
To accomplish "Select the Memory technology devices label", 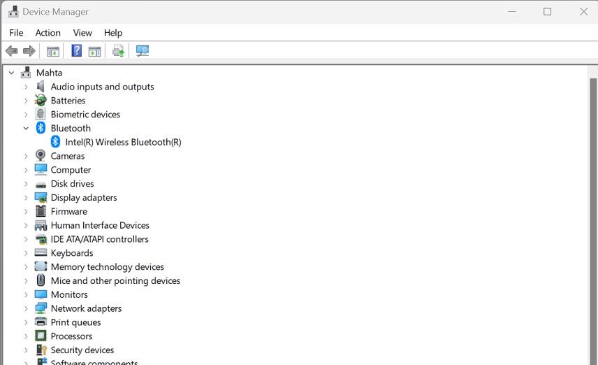I will [x=107, y=267].
